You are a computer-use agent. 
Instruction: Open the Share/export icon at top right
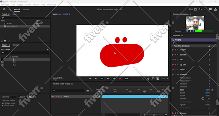click(215, 9)
